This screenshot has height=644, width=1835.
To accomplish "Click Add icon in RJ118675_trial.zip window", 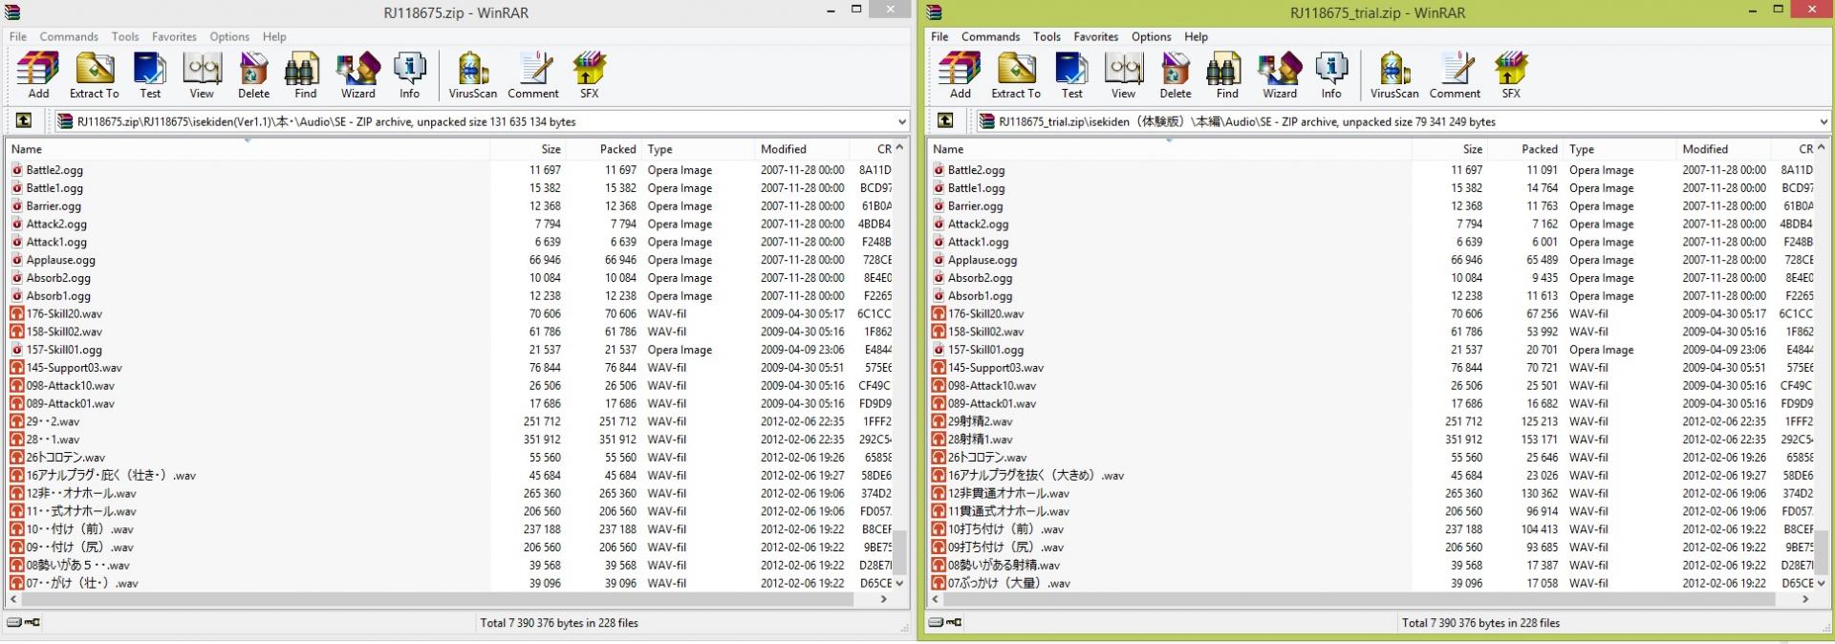I will (960, 75).
